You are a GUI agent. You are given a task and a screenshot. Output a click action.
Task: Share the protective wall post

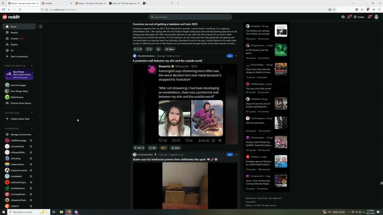click(175, 148)
